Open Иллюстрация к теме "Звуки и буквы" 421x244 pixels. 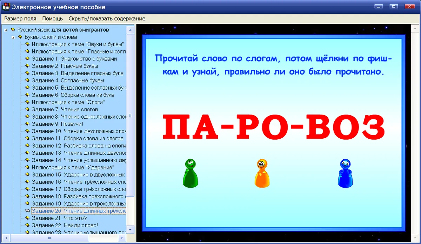pos(78,44)
